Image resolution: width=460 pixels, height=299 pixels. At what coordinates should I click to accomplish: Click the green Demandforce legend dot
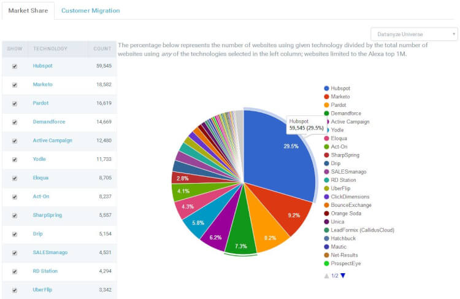326,114
